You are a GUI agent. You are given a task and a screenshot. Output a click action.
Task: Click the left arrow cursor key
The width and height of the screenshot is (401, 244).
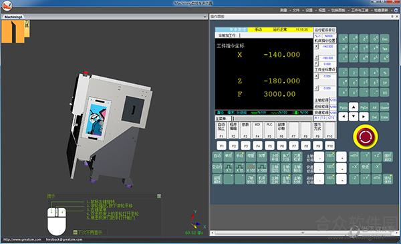click(344, 117)
